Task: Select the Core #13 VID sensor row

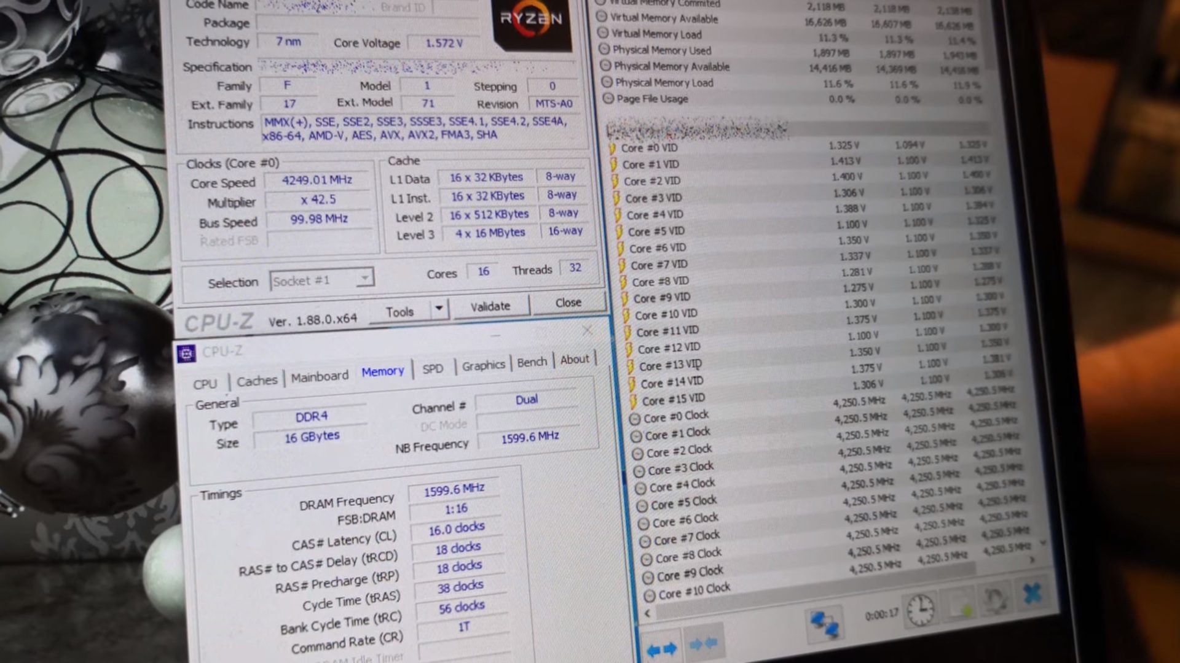Action: pyautogui.click(x=670, y=365)
